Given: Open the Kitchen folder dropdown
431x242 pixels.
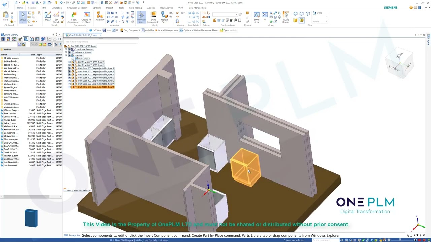Looking at the screenshot, I should pyautogui.click(x=60, y=49).
